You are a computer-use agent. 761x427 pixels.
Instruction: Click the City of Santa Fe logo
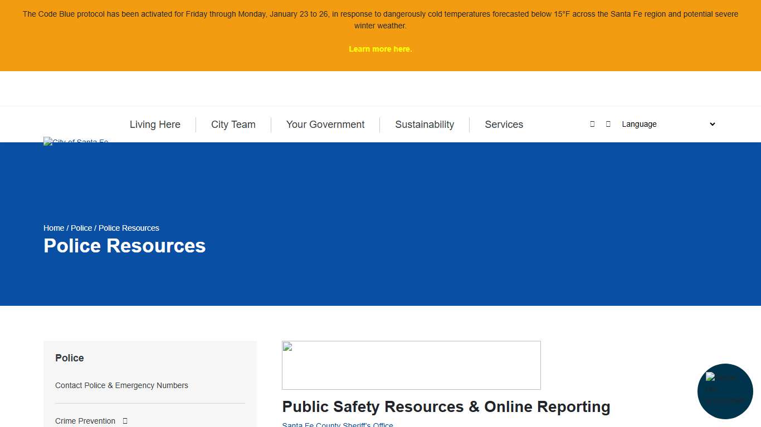point(76,142)
